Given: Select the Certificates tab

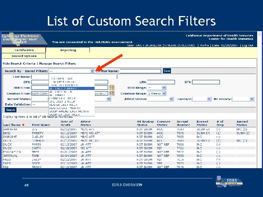Looking at the screenshot, I should 24,50.
